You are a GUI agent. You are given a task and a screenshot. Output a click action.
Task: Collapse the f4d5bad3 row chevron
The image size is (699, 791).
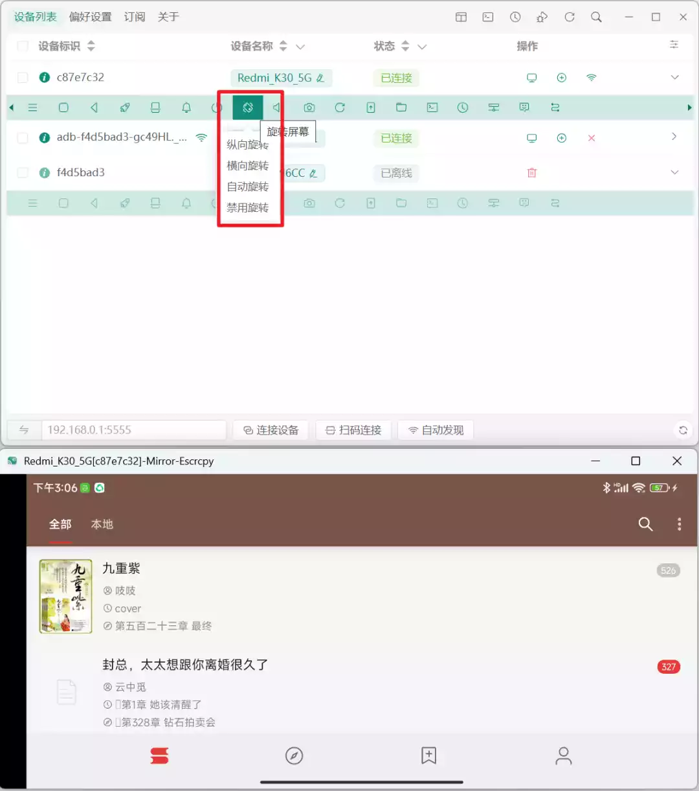[674, 172]
